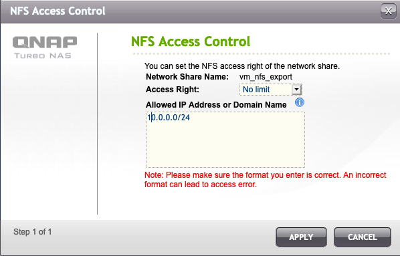The image size is (400, 256).
Task: Expand the Access Right dropdown arrow
Action: point(296,90)
